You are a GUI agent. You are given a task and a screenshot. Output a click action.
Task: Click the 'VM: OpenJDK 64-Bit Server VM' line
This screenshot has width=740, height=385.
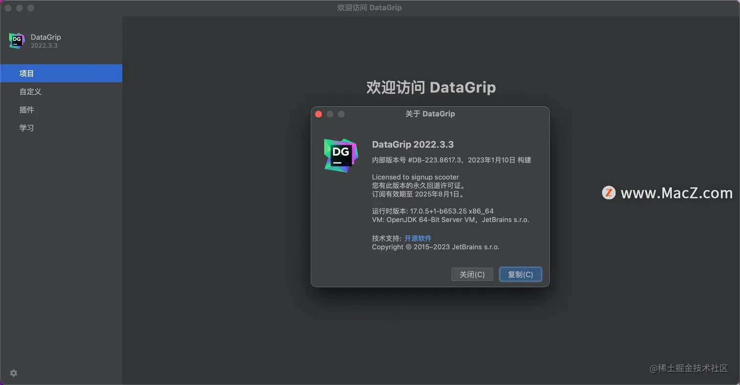point(451,220)
